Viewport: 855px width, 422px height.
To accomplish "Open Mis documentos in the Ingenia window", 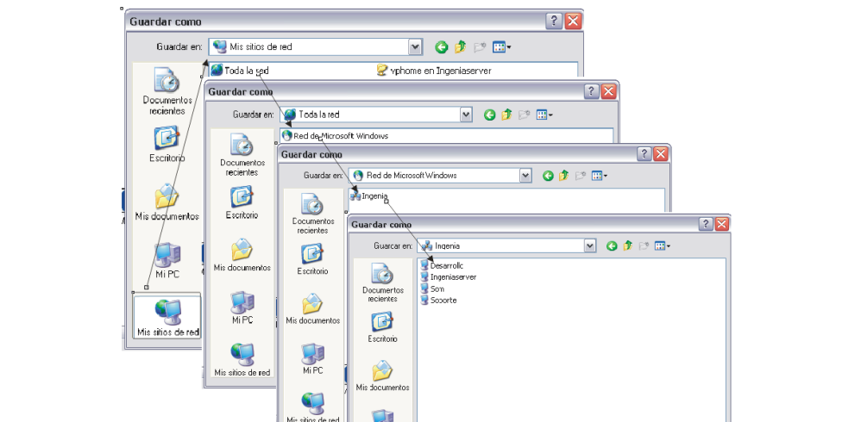I will (x=382, y=375).
